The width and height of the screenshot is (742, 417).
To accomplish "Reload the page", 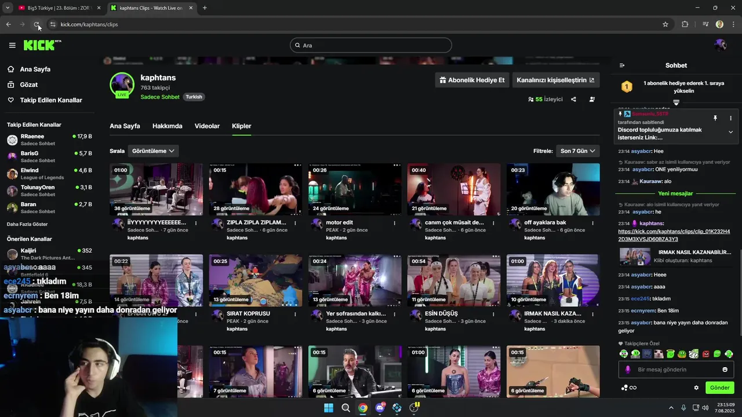I will (x=37, y=24).
